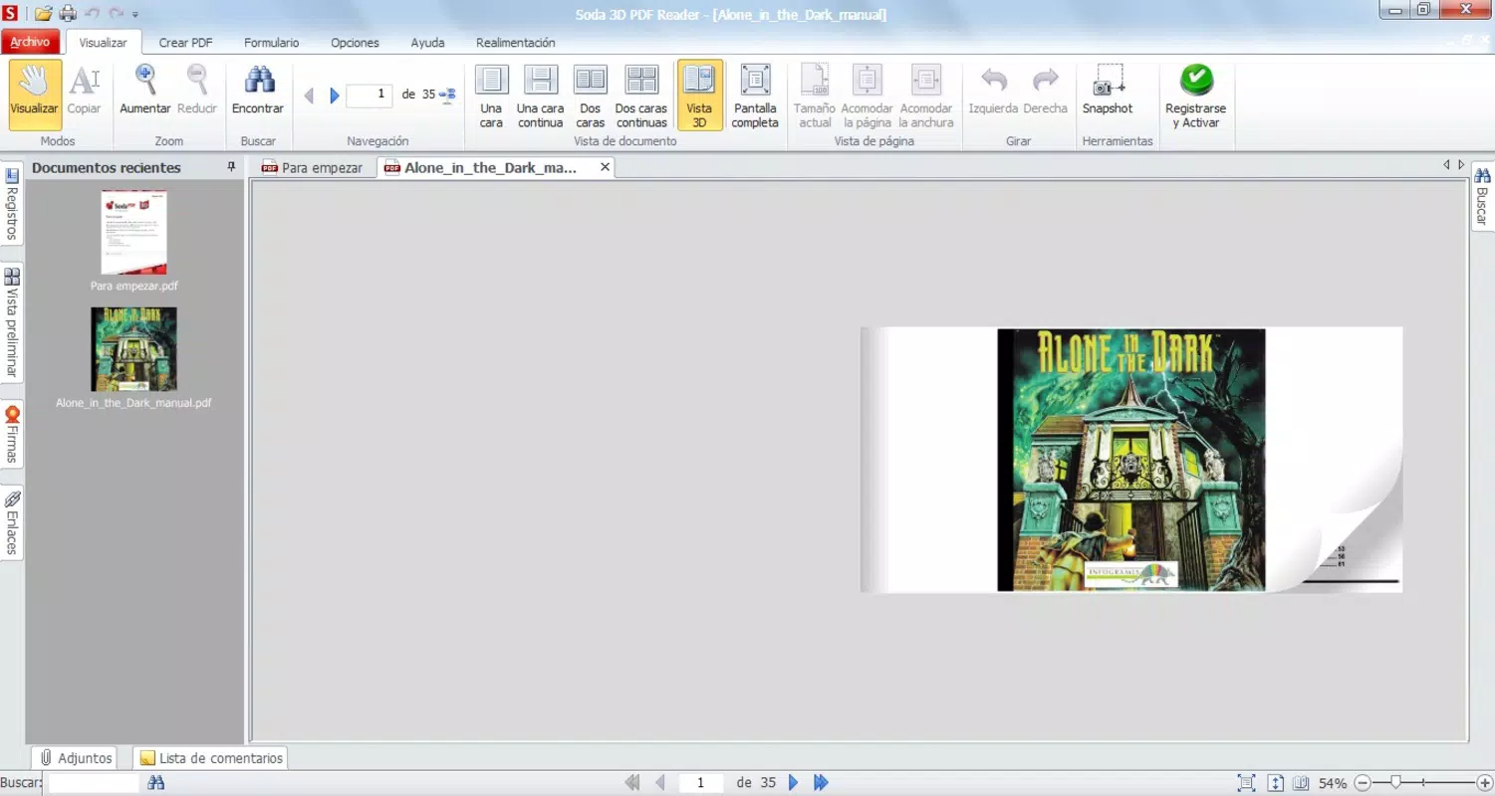Pin the Documentos recientes panel

(x=231, y=167)
